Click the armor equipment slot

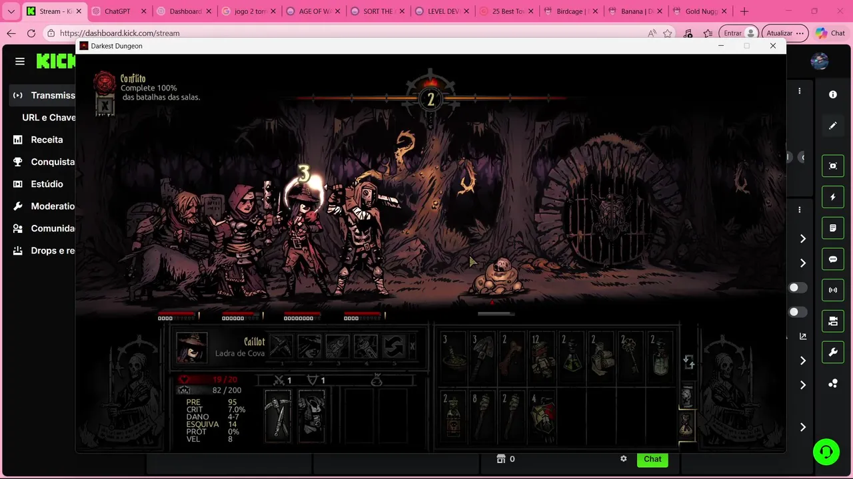tap(311, 415)
